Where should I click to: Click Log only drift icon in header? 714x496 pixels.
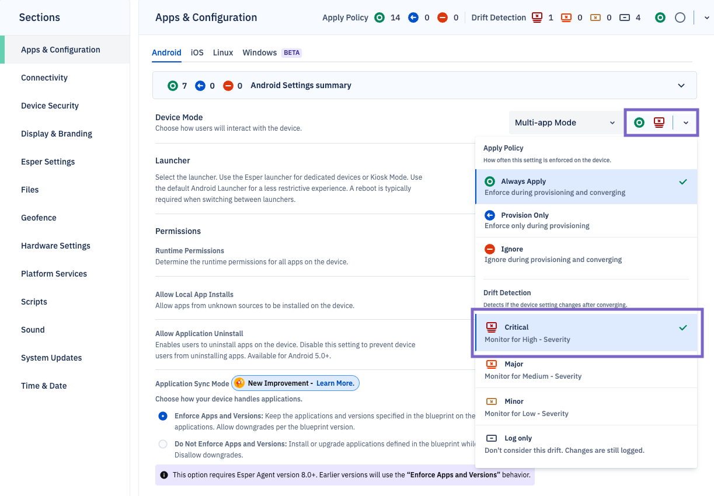[x=625, y=18]
